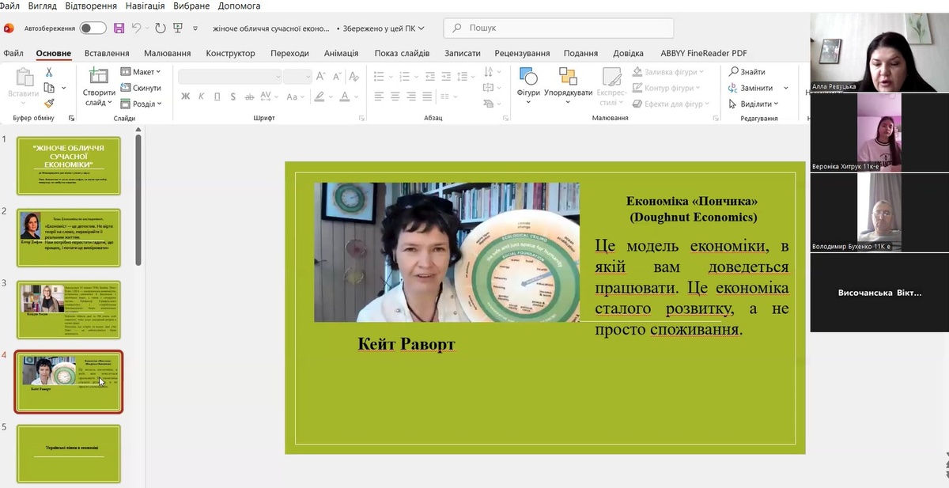Viewport: 949px width, 488px height.
Task: Open the font color A picker
Action: click(x=346, y=96)
